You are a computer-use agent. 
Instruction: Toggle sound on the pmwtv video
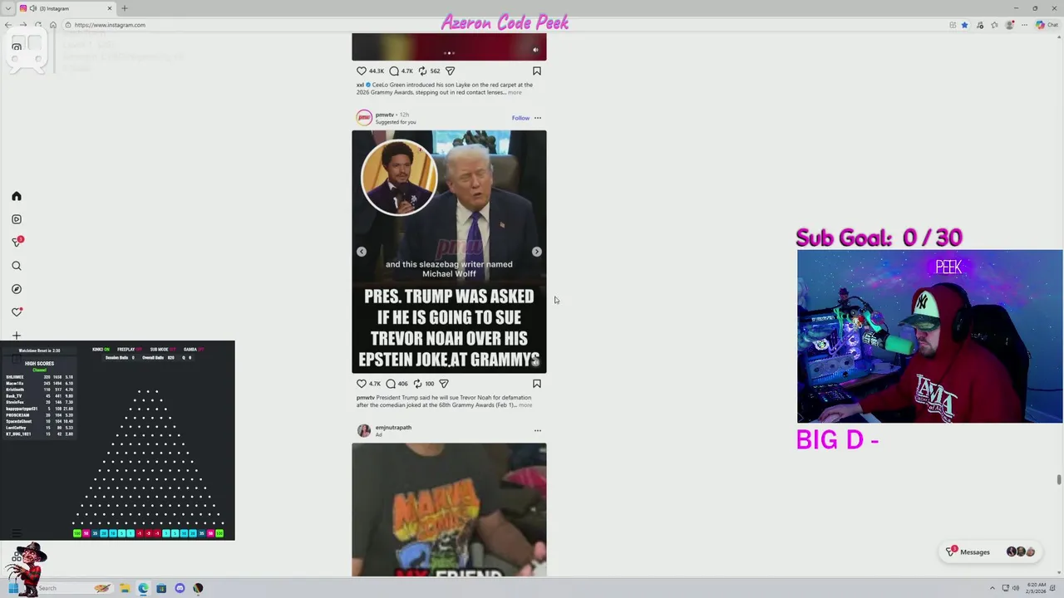(535, 361)
